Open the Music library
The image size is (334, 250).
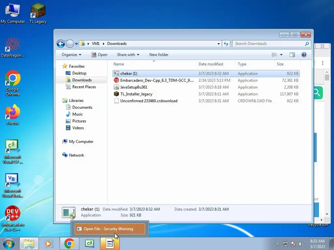click(x=74, y=114)
